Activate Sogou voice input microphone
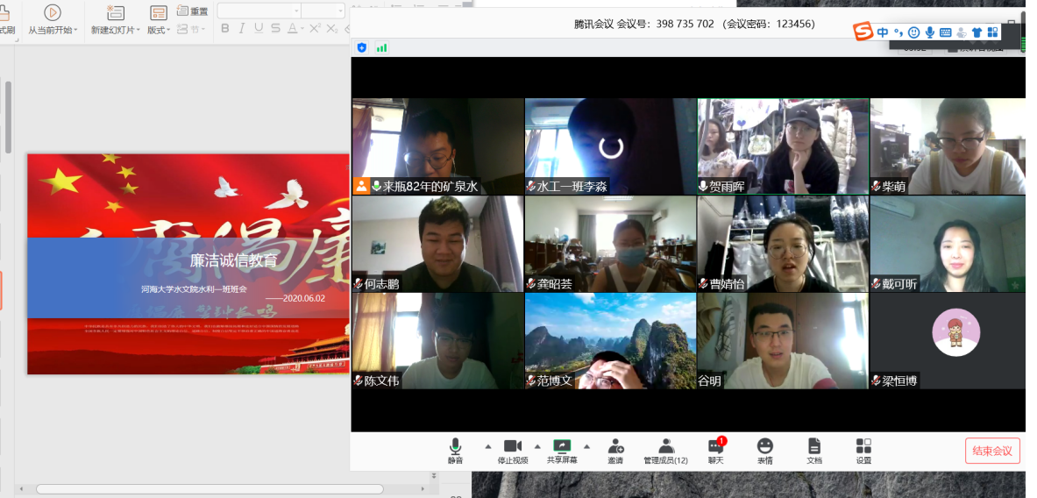 (930, 32)
